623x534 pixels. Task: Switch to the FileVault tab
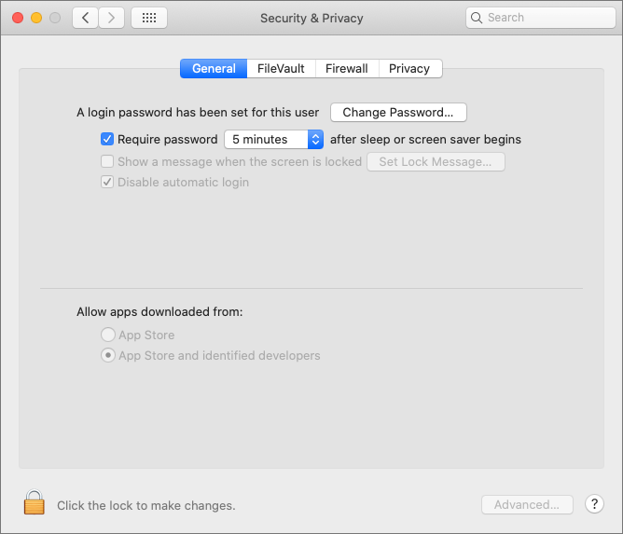pyautogui.click(x=281, y=69)
